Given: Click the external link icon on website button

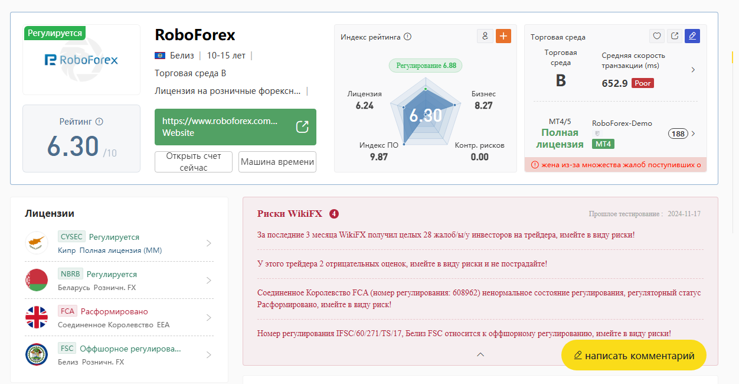Looking at the screenshot, I should (302, 126).
